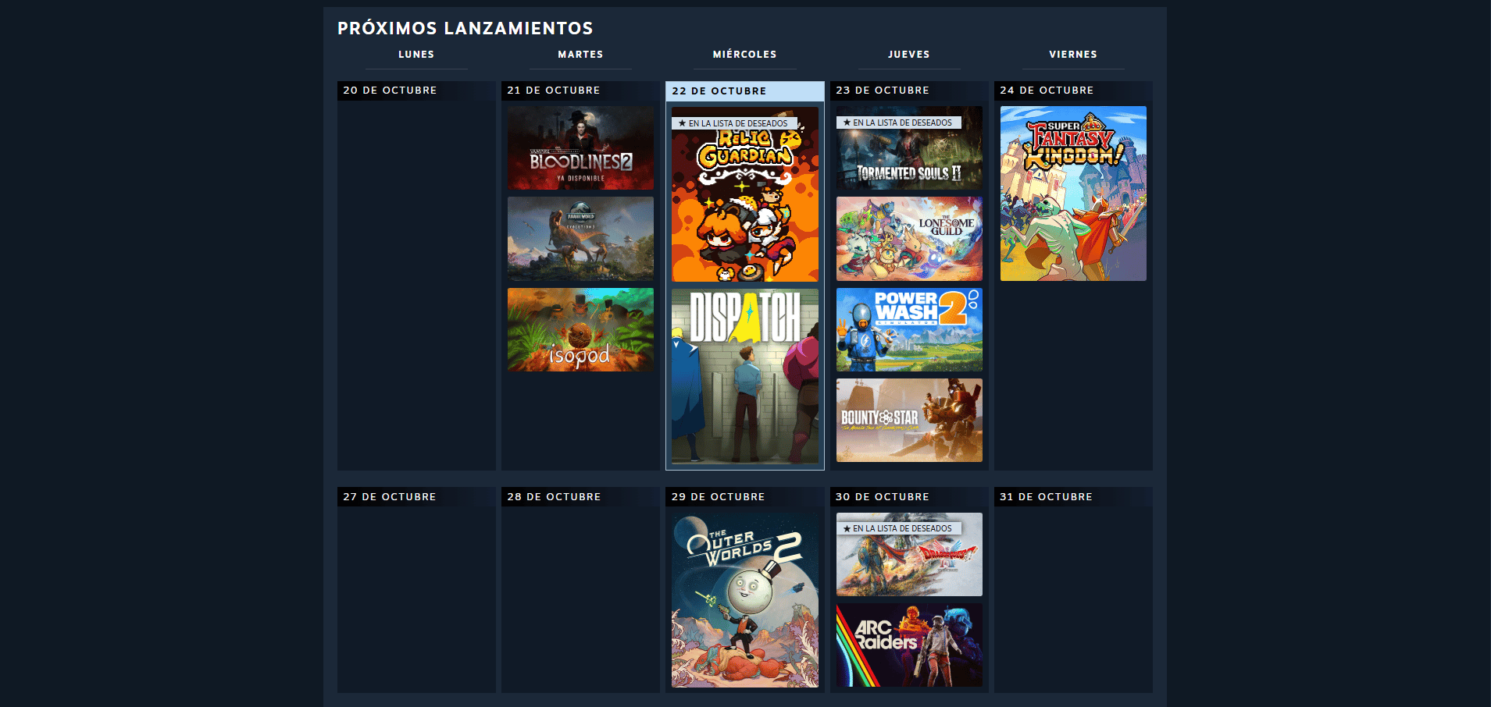1491x707 pixels.
Task: Open the isopod game thumbnail
Action: (580, 329)
